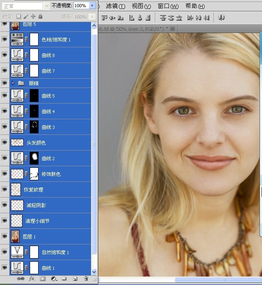Click the auto-align layers icon

click(x=221, y=18)
